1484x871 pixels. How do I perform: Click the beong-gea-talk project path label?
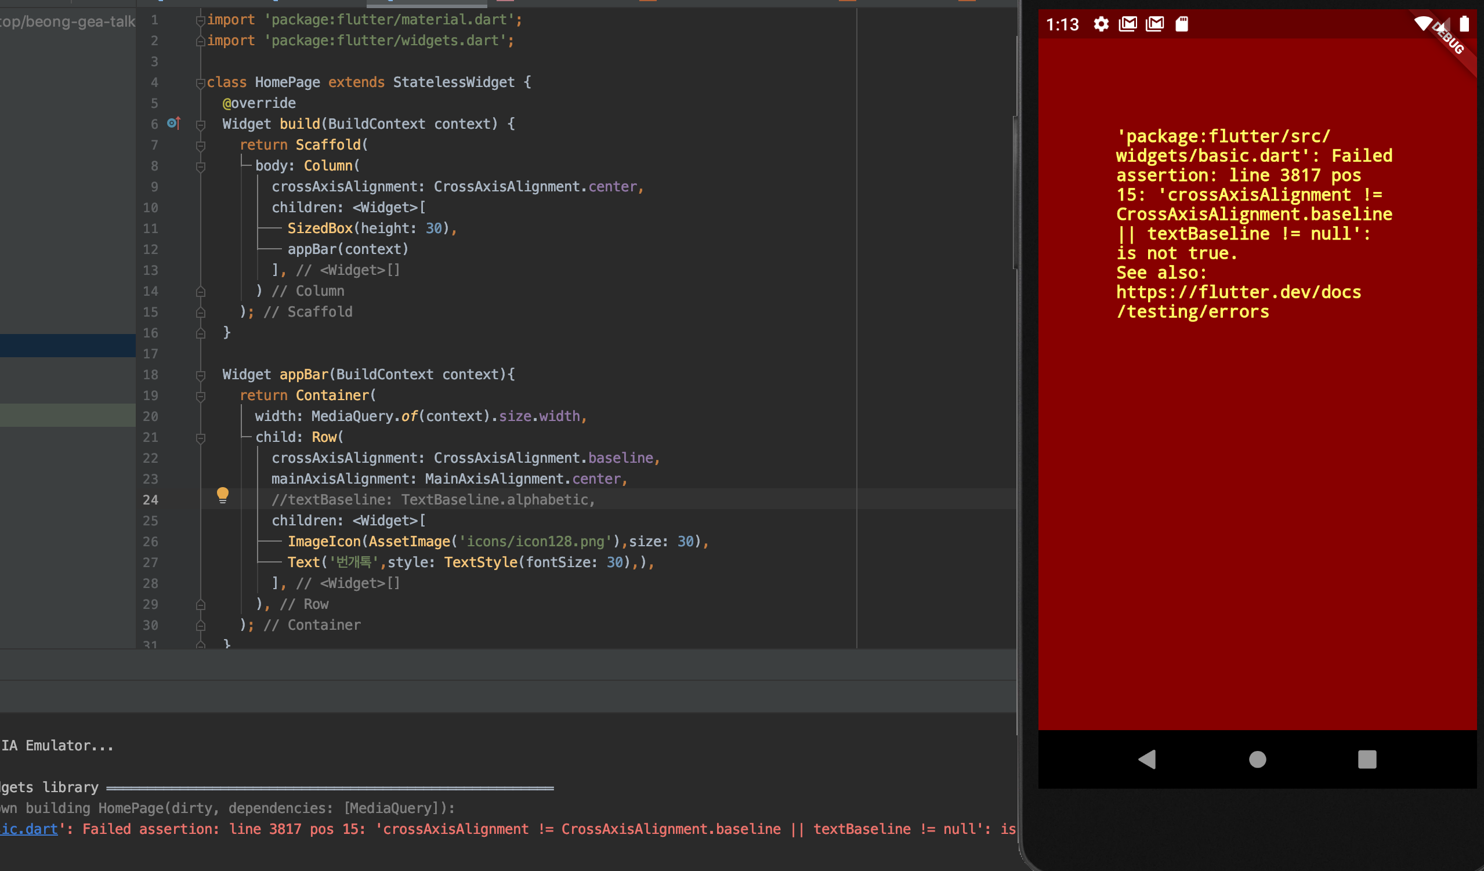67,22
